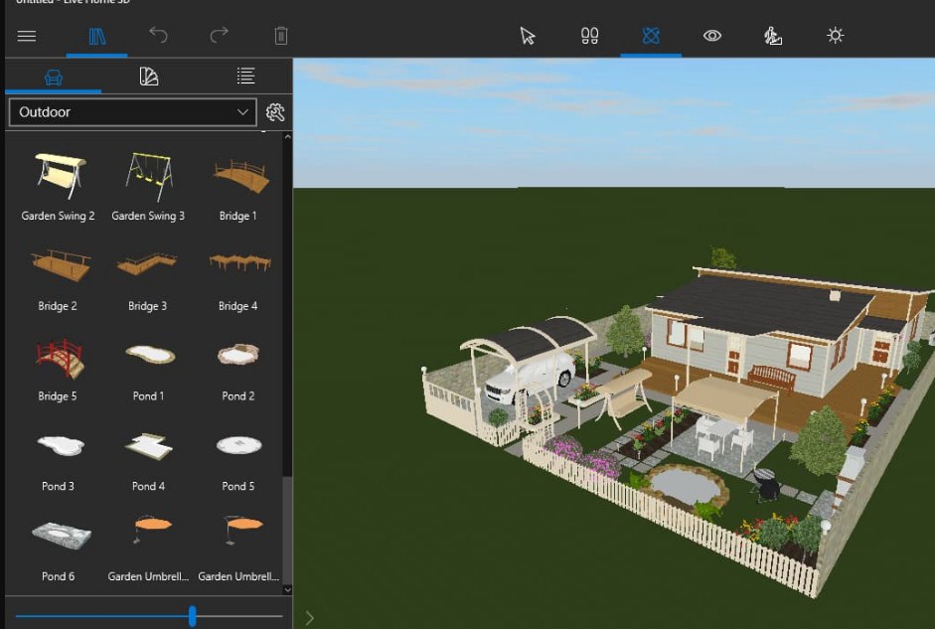Click the 'Bridge 1' label text

237,216
